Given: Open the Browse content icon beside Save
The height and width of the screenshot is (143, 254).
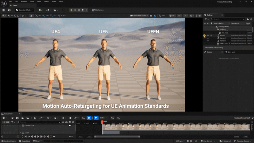Looking at the screenshot, I should click(x=9, y=10).
